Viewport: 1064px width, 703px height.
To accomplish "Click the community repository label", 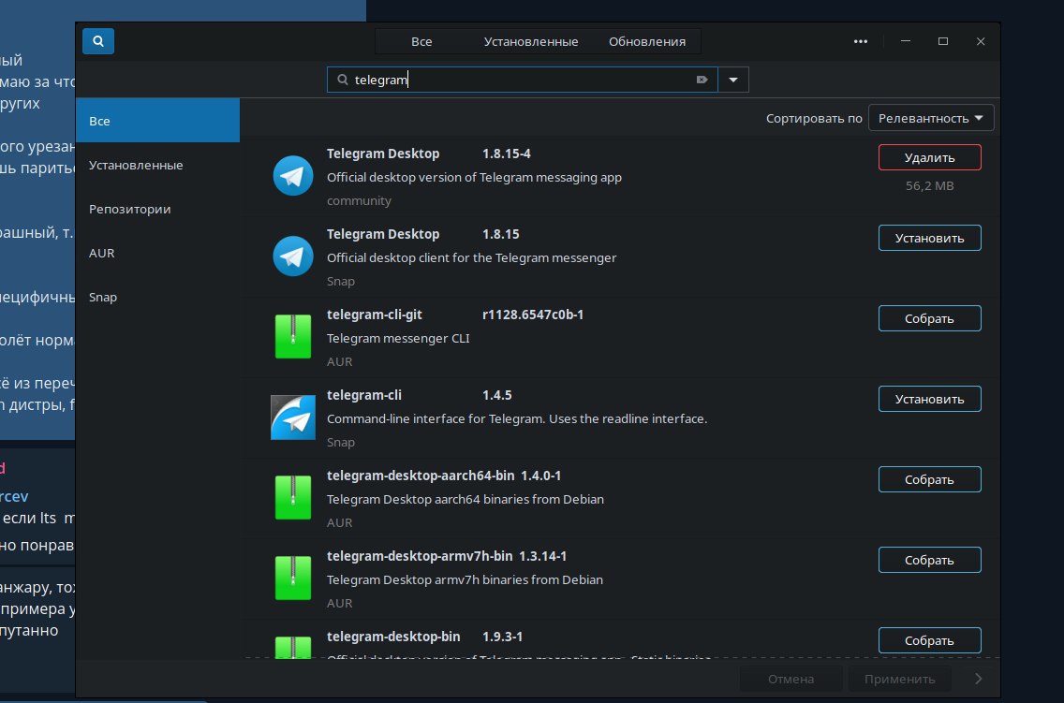I will [x=359, y=200].
